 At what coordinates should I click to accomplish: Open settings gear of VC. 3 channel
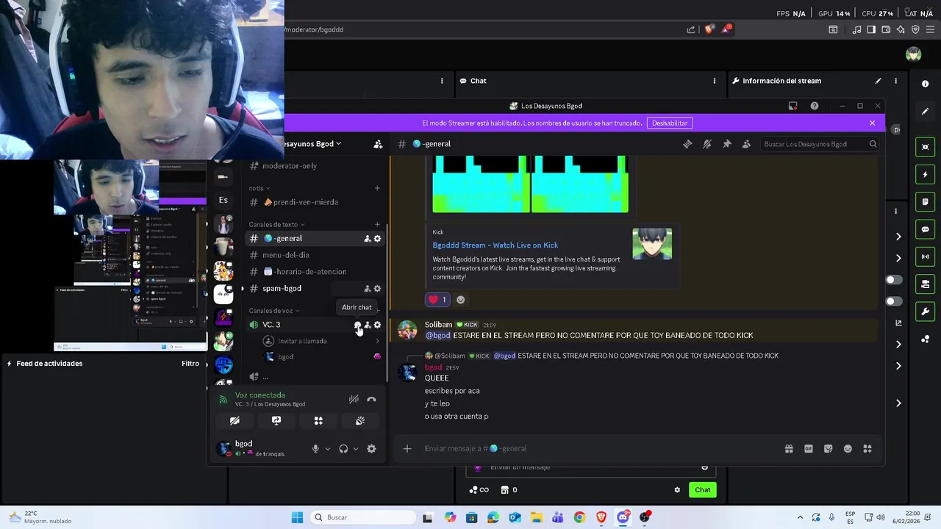click(378, 325)
